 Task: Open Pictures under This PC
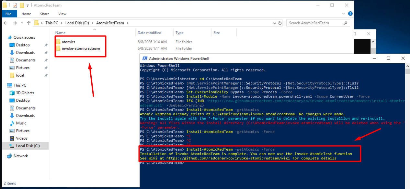click(x=23, y=131)
